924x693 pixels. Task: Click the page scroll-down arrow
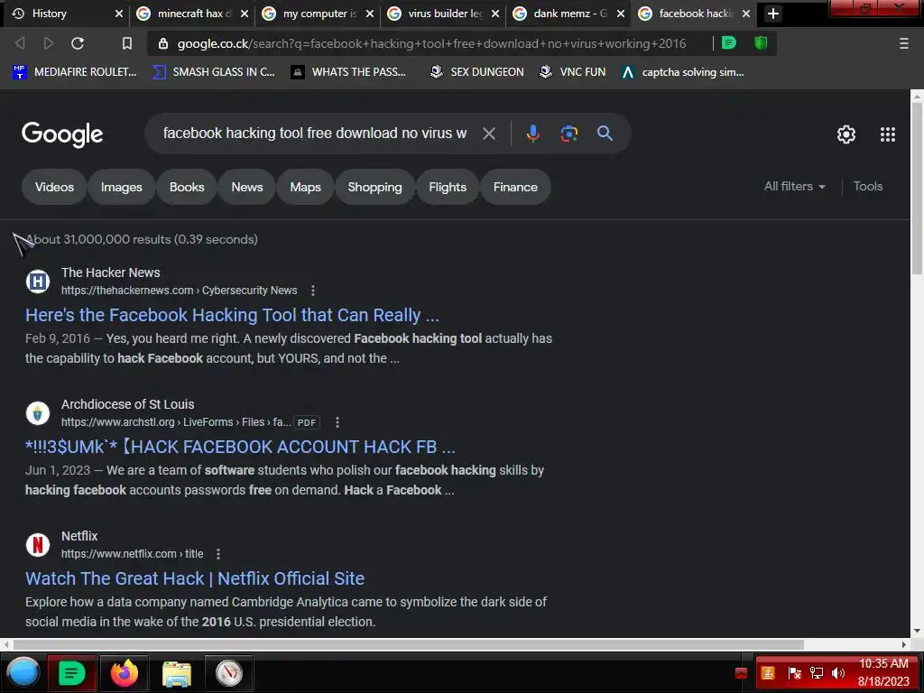tap(917, 631)
